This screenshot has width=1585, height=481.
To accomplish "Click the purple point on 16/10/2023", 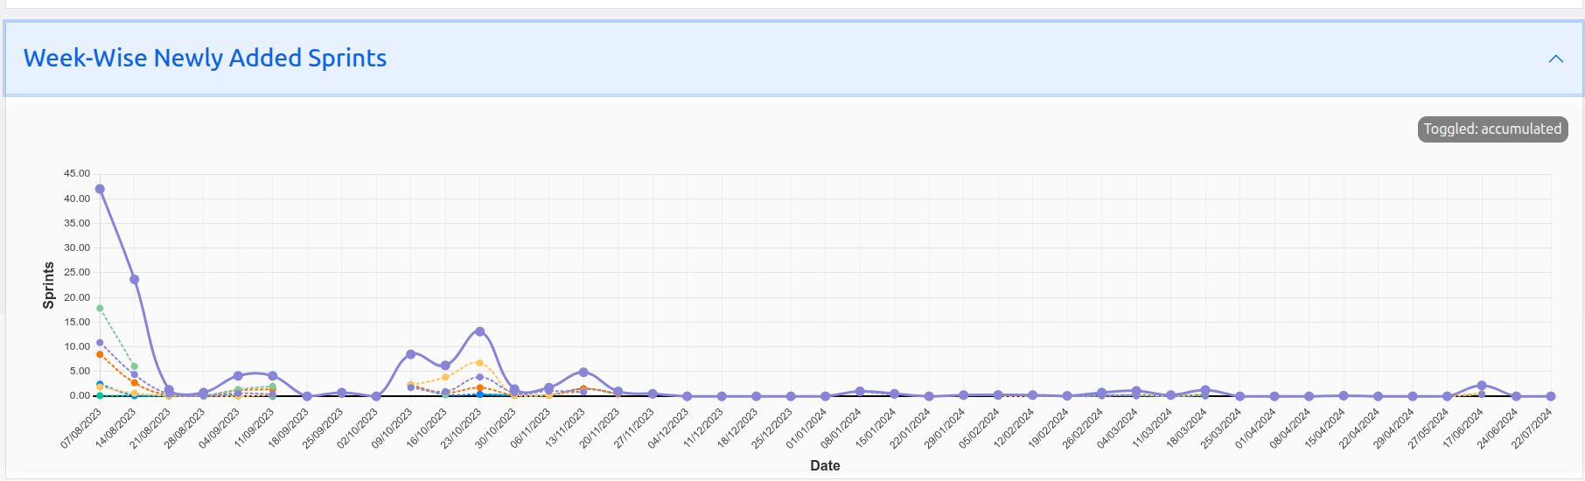I will tap(445, 366).
